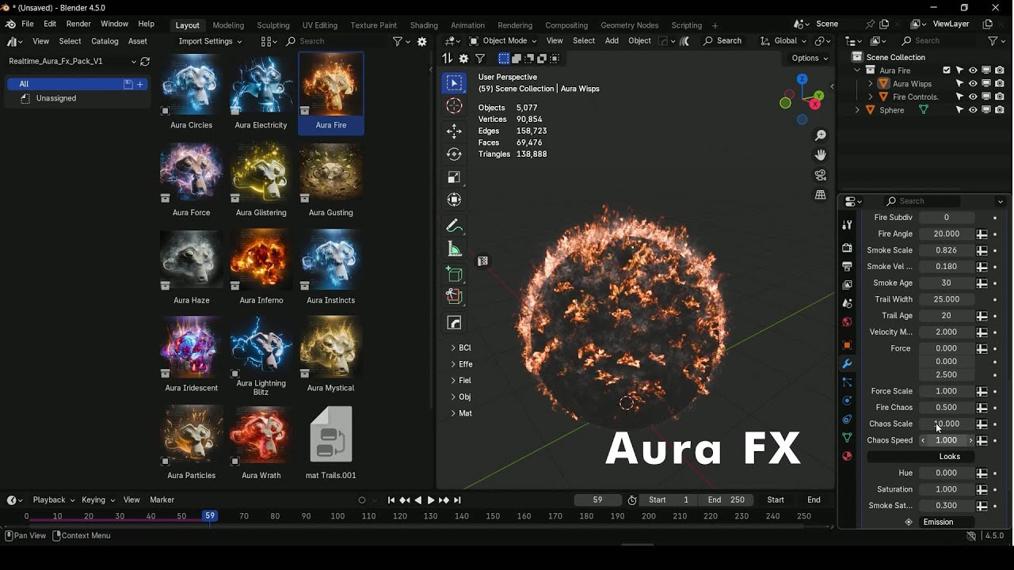
Task: Click the End frame 250 field
Action: click(x=726, y=500)
